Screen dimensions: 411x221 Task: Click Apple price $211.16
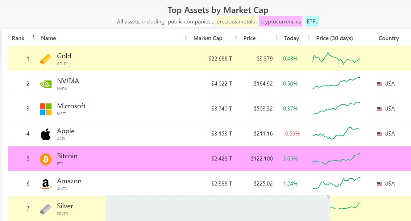(x=263, y=134)
